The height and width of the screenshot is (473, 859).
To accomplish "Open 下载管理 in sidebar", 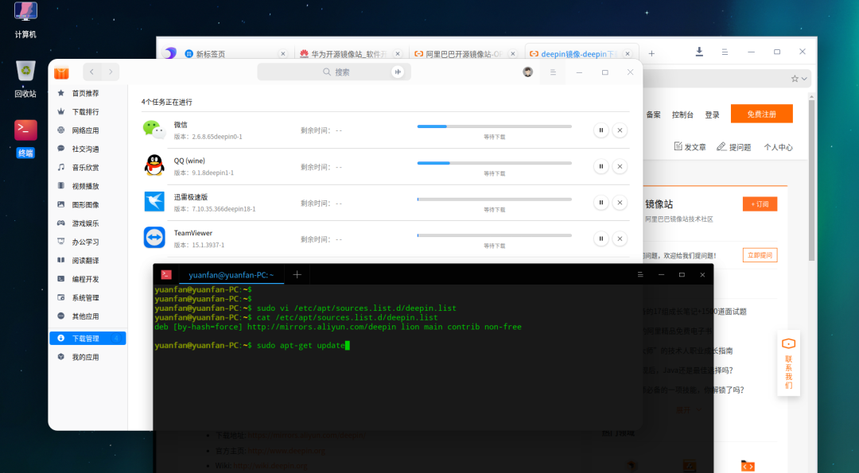I will tap(87, 339).
